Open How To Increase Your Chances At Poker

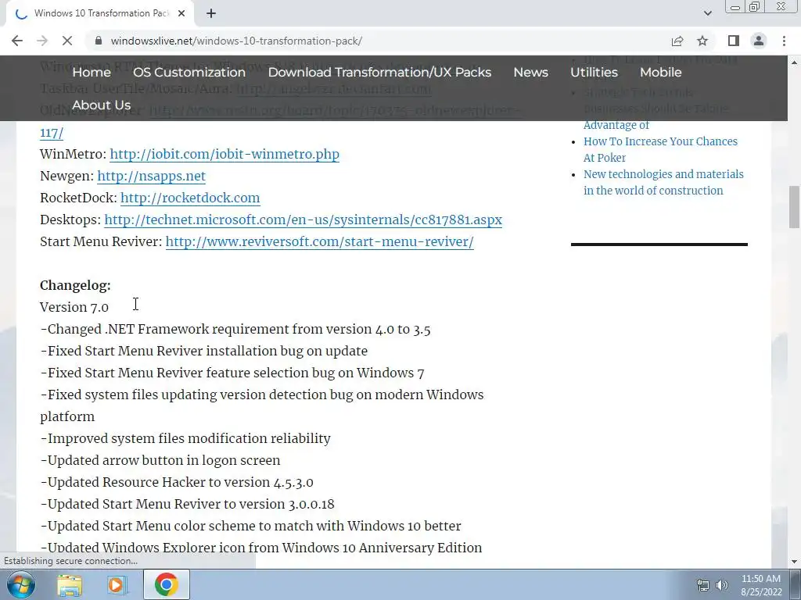(660, 149)
